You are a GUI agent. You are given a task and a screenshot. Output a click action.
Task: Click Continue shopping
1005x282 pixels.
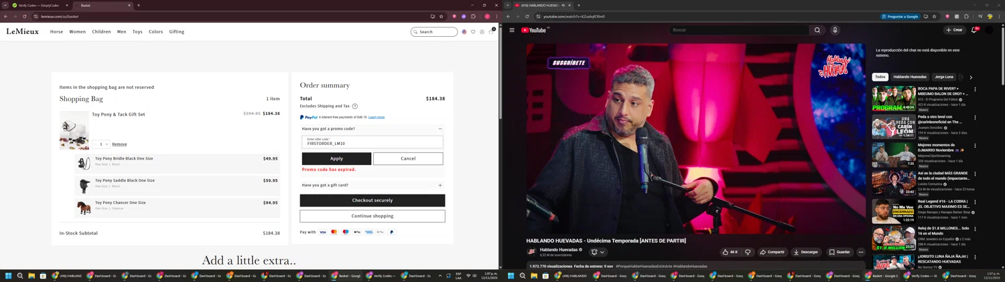coord(373,216)
